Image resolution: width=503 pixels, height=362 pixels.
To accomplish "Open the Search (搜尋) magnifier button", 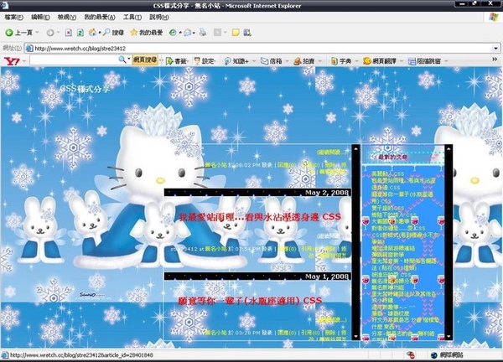I will click(x=113, y=33).
